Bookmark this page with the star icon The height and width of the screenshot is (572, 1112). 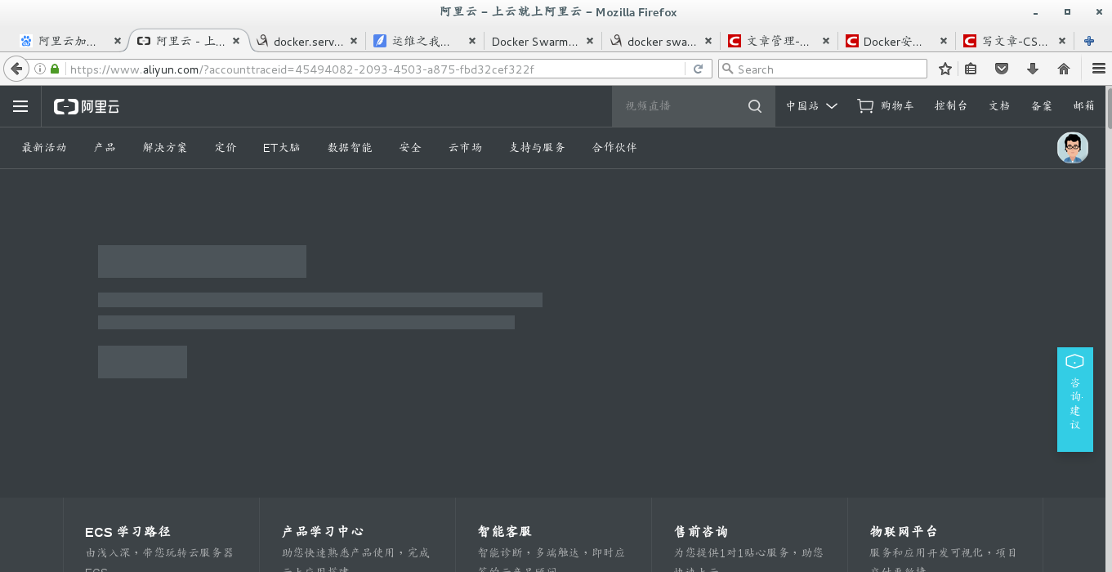pos(945,69)
